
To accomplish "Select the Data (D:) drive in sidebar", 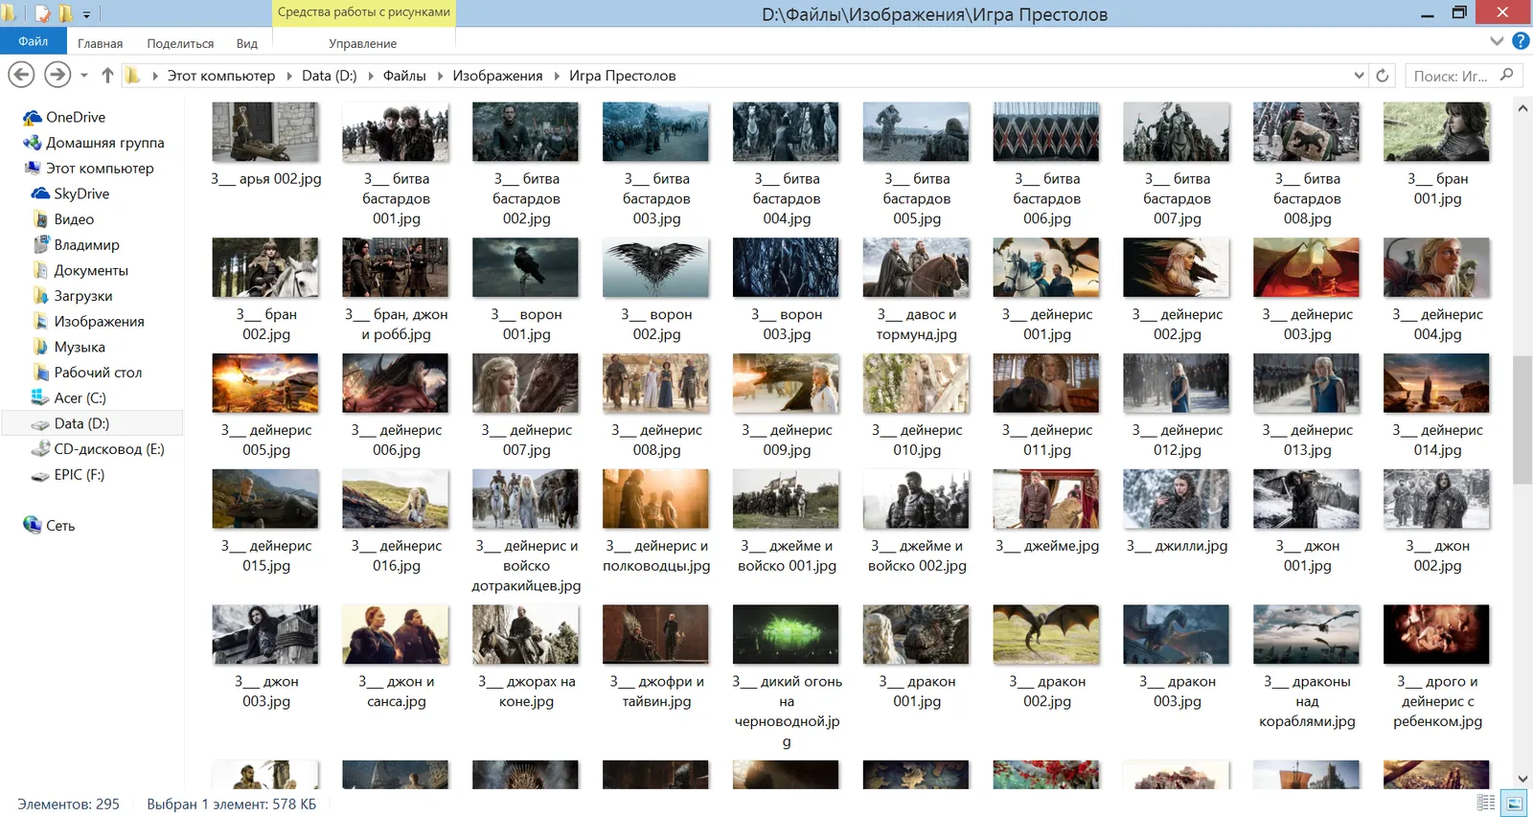I will pyautogui.click(x=92, y=423).
